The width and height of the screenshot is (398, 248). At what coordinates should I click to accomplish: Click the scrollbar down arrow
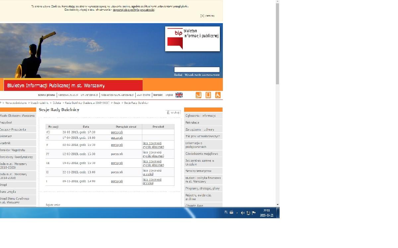pyautogui.click(x=278, y=205)
